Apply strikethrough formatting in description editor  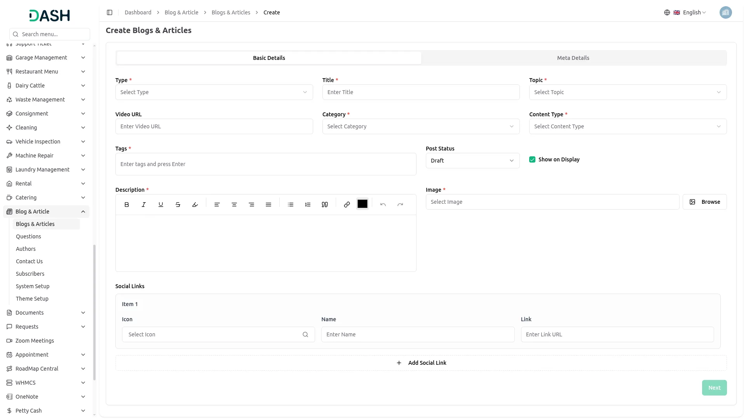point(178,205)
